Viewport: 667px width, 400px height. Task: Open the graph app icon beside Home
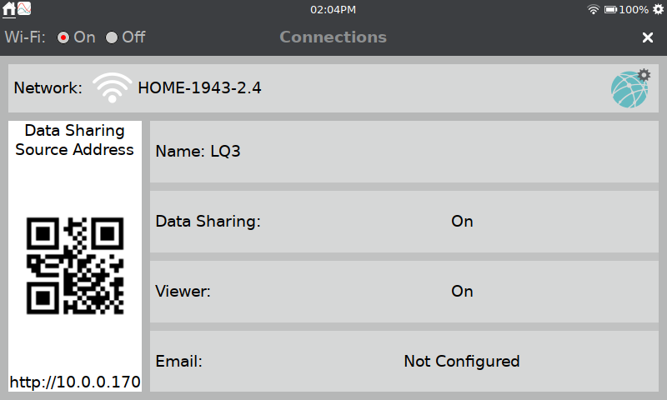(x=24, y=8)
